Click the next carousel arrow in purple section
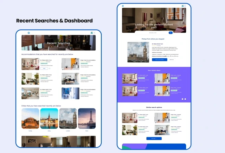The image size is (225, 153). [185, 99]
